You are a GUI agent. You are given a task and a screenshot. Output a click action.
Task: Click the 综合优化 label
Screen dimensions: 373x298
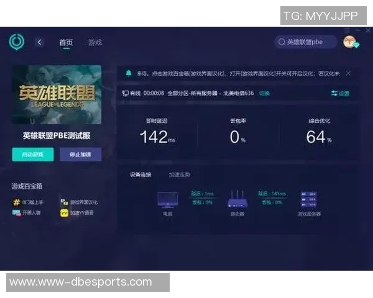point(320,121)
